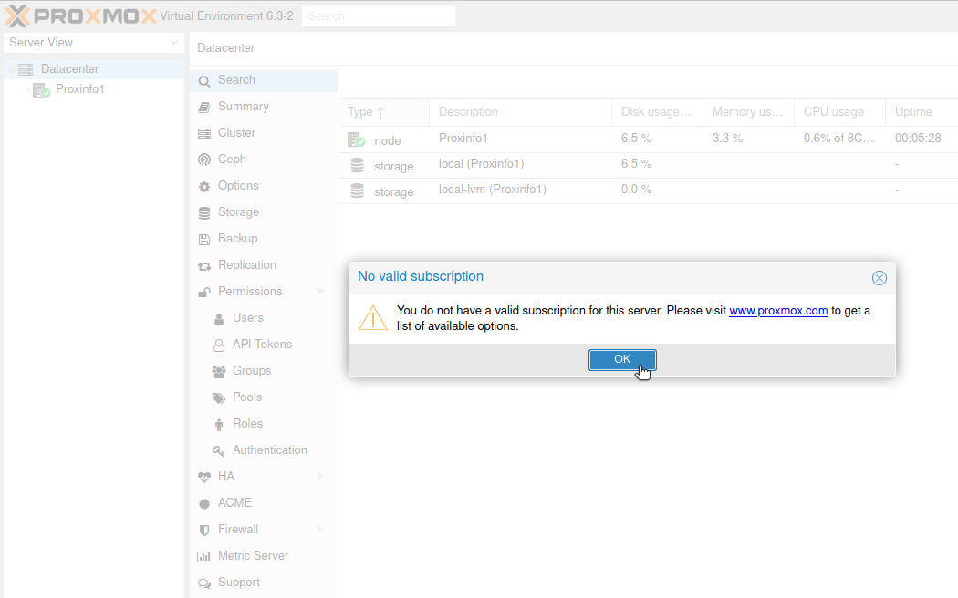Open the Options menu item

(238, 185)
